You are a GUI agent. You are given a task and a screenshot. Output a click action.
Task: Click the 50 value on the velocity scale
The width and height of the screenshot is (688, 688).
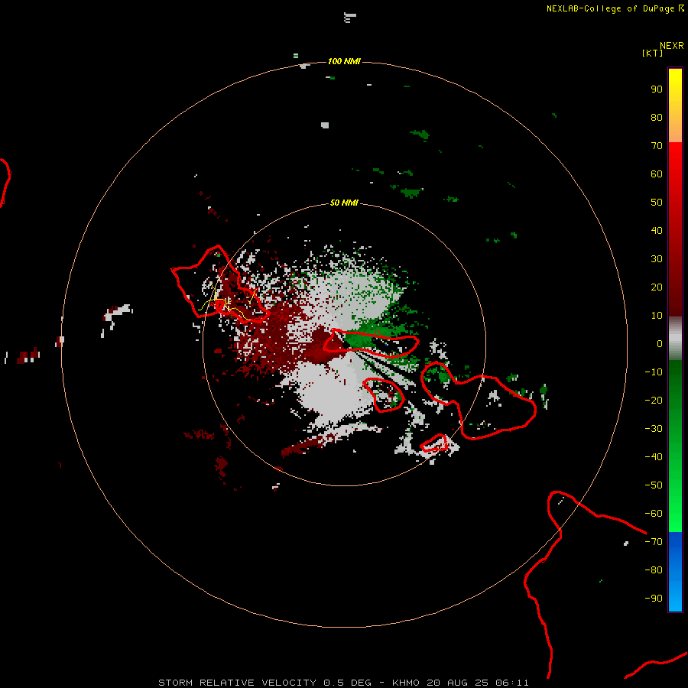pyautogui.click(x=657, y=203)
